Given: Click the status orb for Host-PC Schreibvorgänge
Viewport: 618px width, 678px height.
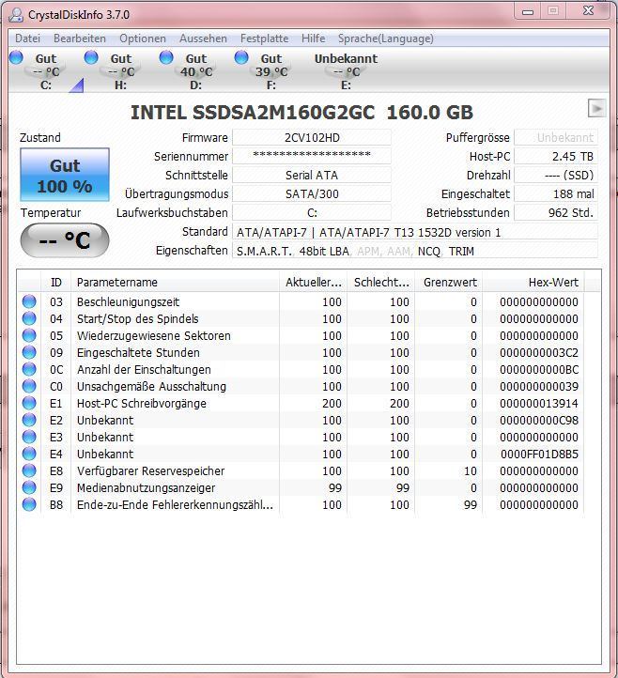Looking at the screenshot, I should coord(29,403).
